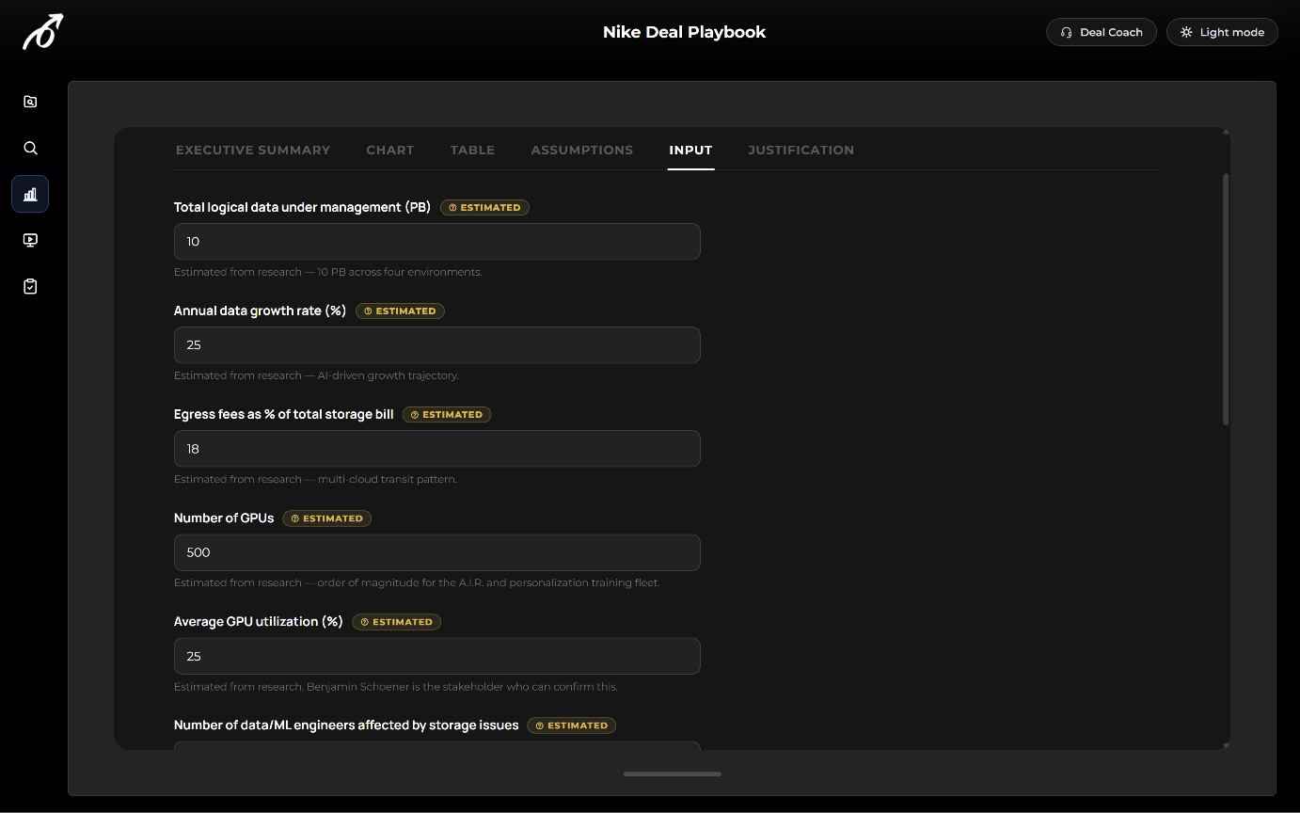Open the Deal Coach assistant
Screen dimensions: 1300x813
point(1102,32)
